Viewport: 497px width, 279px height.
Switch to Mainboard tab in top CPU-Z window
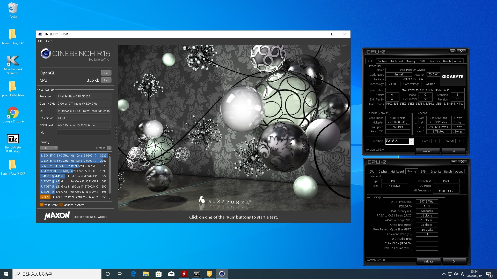(396, 61)
